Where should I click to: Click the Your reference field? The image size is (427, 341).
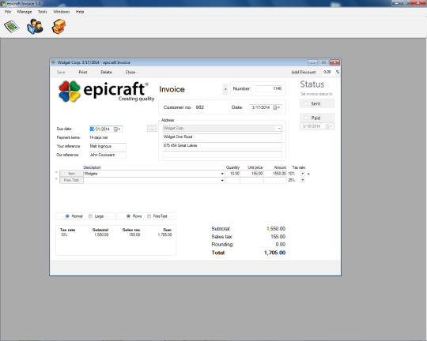tap(108, 146)
